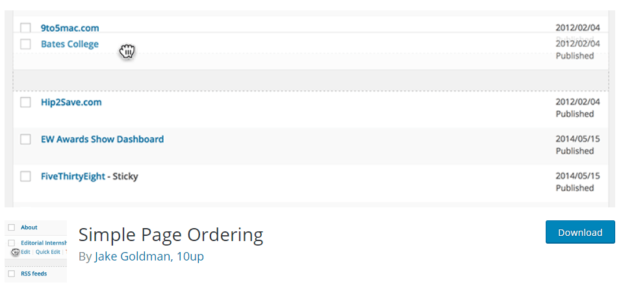Click Quick Edit in the plugin thumbnail
Screen dimensions: 623x289
[47, 252]
